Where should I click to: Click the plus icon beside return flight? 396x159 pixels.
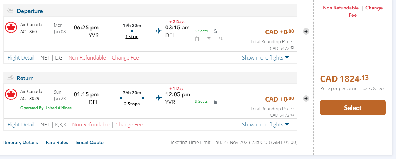point(306,98)
